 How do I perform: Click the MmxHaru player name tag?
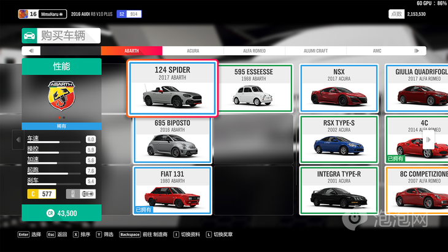[52, 14]
